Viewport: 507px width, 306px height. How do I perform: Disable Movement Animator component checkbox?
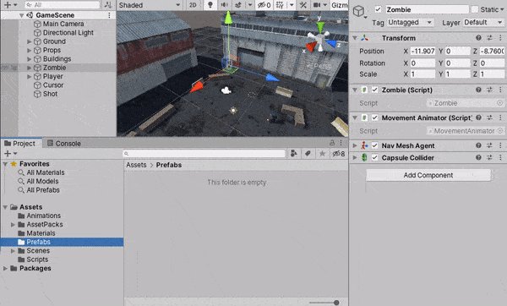[x=374, y=117]
